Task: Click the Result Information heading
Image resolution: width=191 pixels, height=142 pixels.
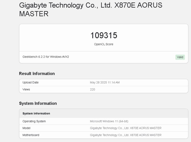Action: click(x=37, y=73)
